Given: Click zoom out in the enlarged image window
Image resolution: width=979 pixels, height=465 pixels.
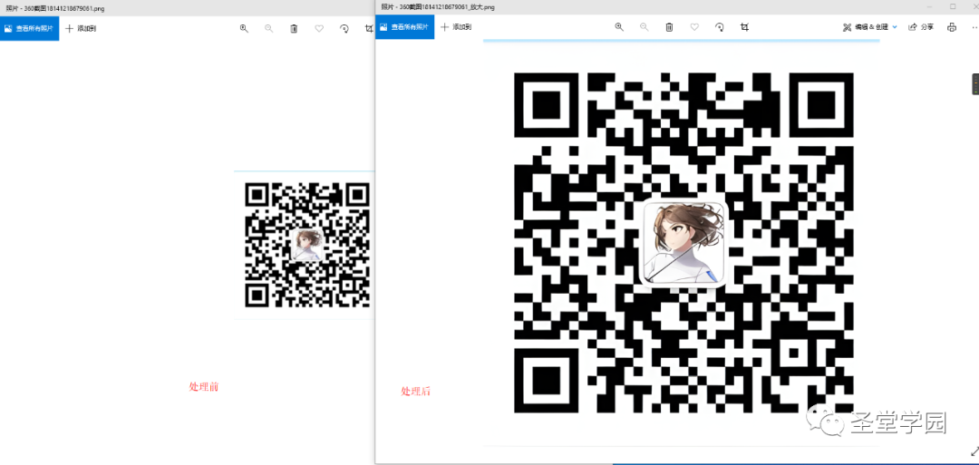Looking at the screenshot, I should coord(645,27).
